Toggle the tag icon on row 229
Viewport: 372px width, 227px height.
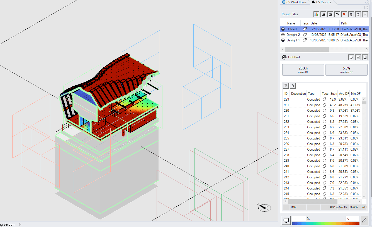click(x=325, y=99)
